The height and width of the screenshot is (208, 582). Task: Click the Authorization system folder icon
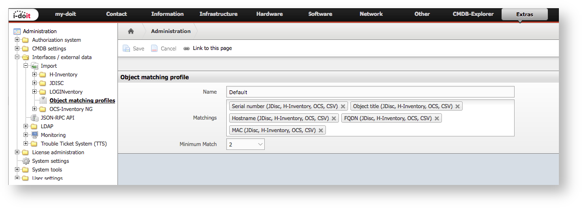(26, 40)
